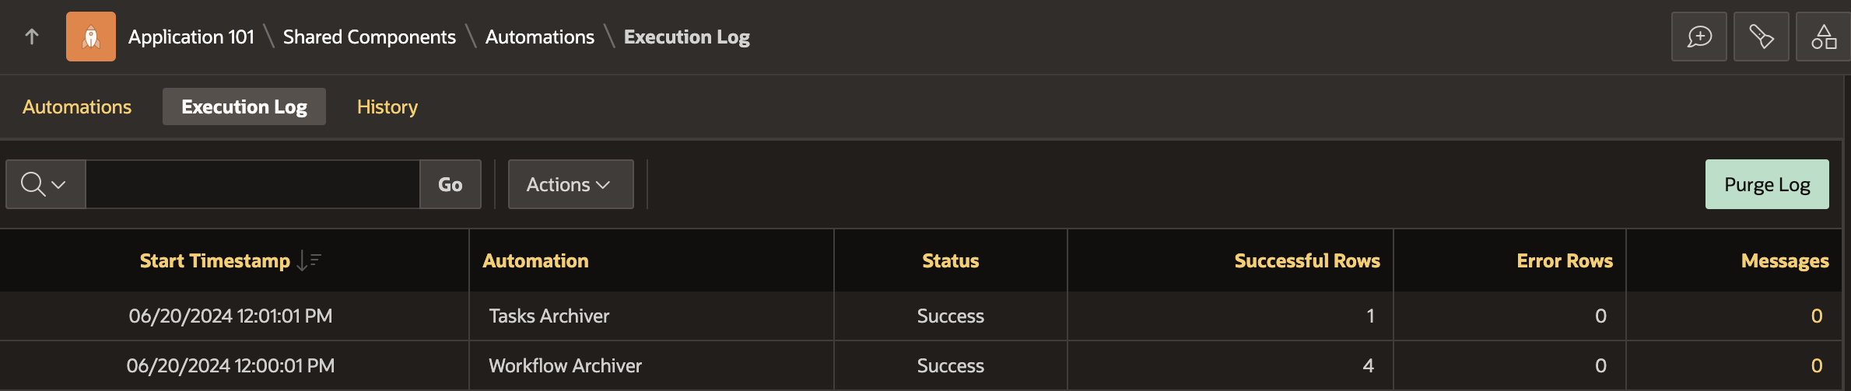Focus the report search input field
Screen dimensions: 1851x391
(x=252, y=184)
